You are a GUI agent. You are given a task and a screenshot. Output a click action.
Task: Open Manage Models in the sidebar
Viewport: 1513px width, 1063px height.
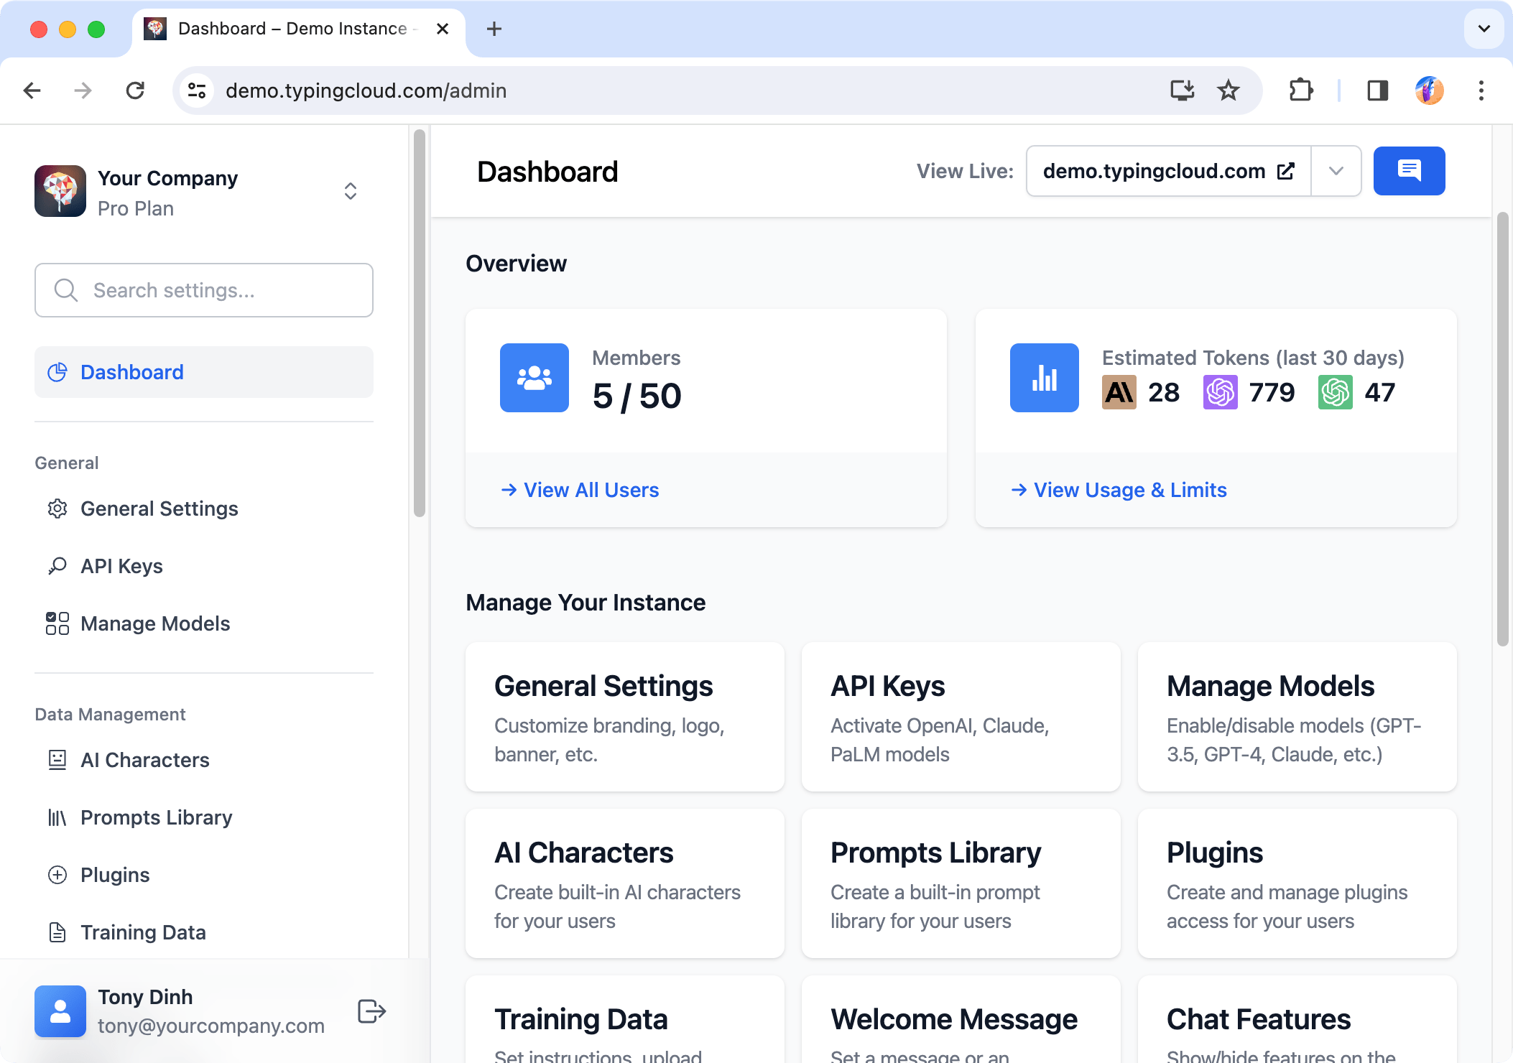tap(155, 623)
